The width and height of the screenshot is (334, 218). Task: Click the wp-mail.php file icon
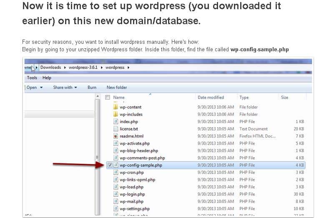point(116,201)
